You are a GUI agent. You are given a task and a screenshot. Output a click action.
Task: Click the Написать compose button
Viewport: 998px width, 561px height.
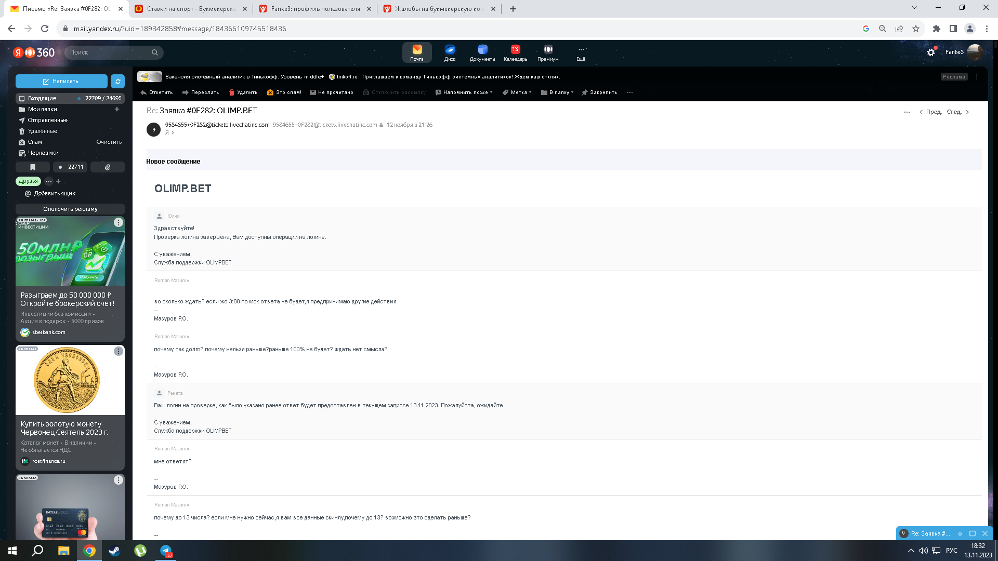(61, 82)
